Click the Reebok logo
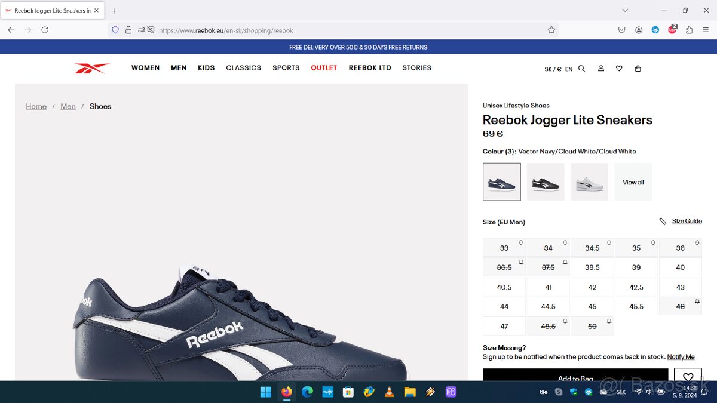The width and height of the screenshot is (717, 403). [x=91, y=67]
